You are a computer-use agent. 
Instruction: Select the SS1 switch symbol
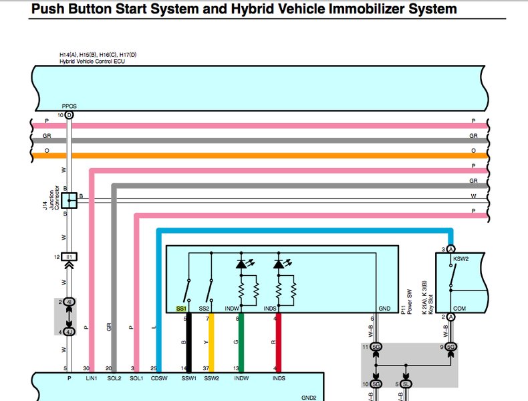click(186, 291)
